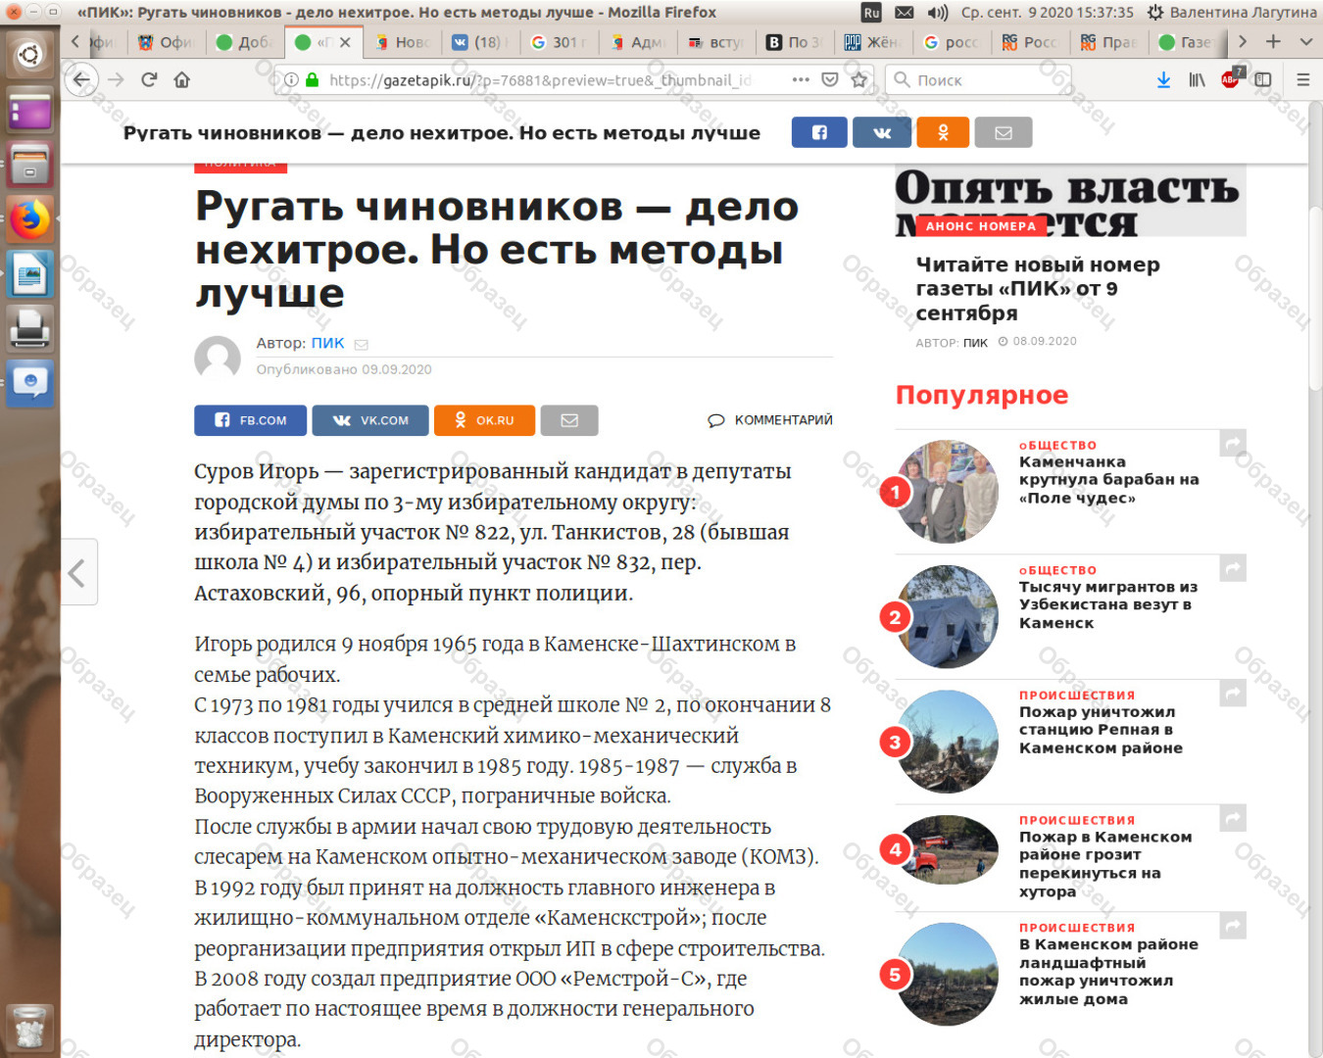Click tent thumbnail of popular article 2
Image resolution: width=1323 pixels, height=1058 pixels.
click(948, 617)
